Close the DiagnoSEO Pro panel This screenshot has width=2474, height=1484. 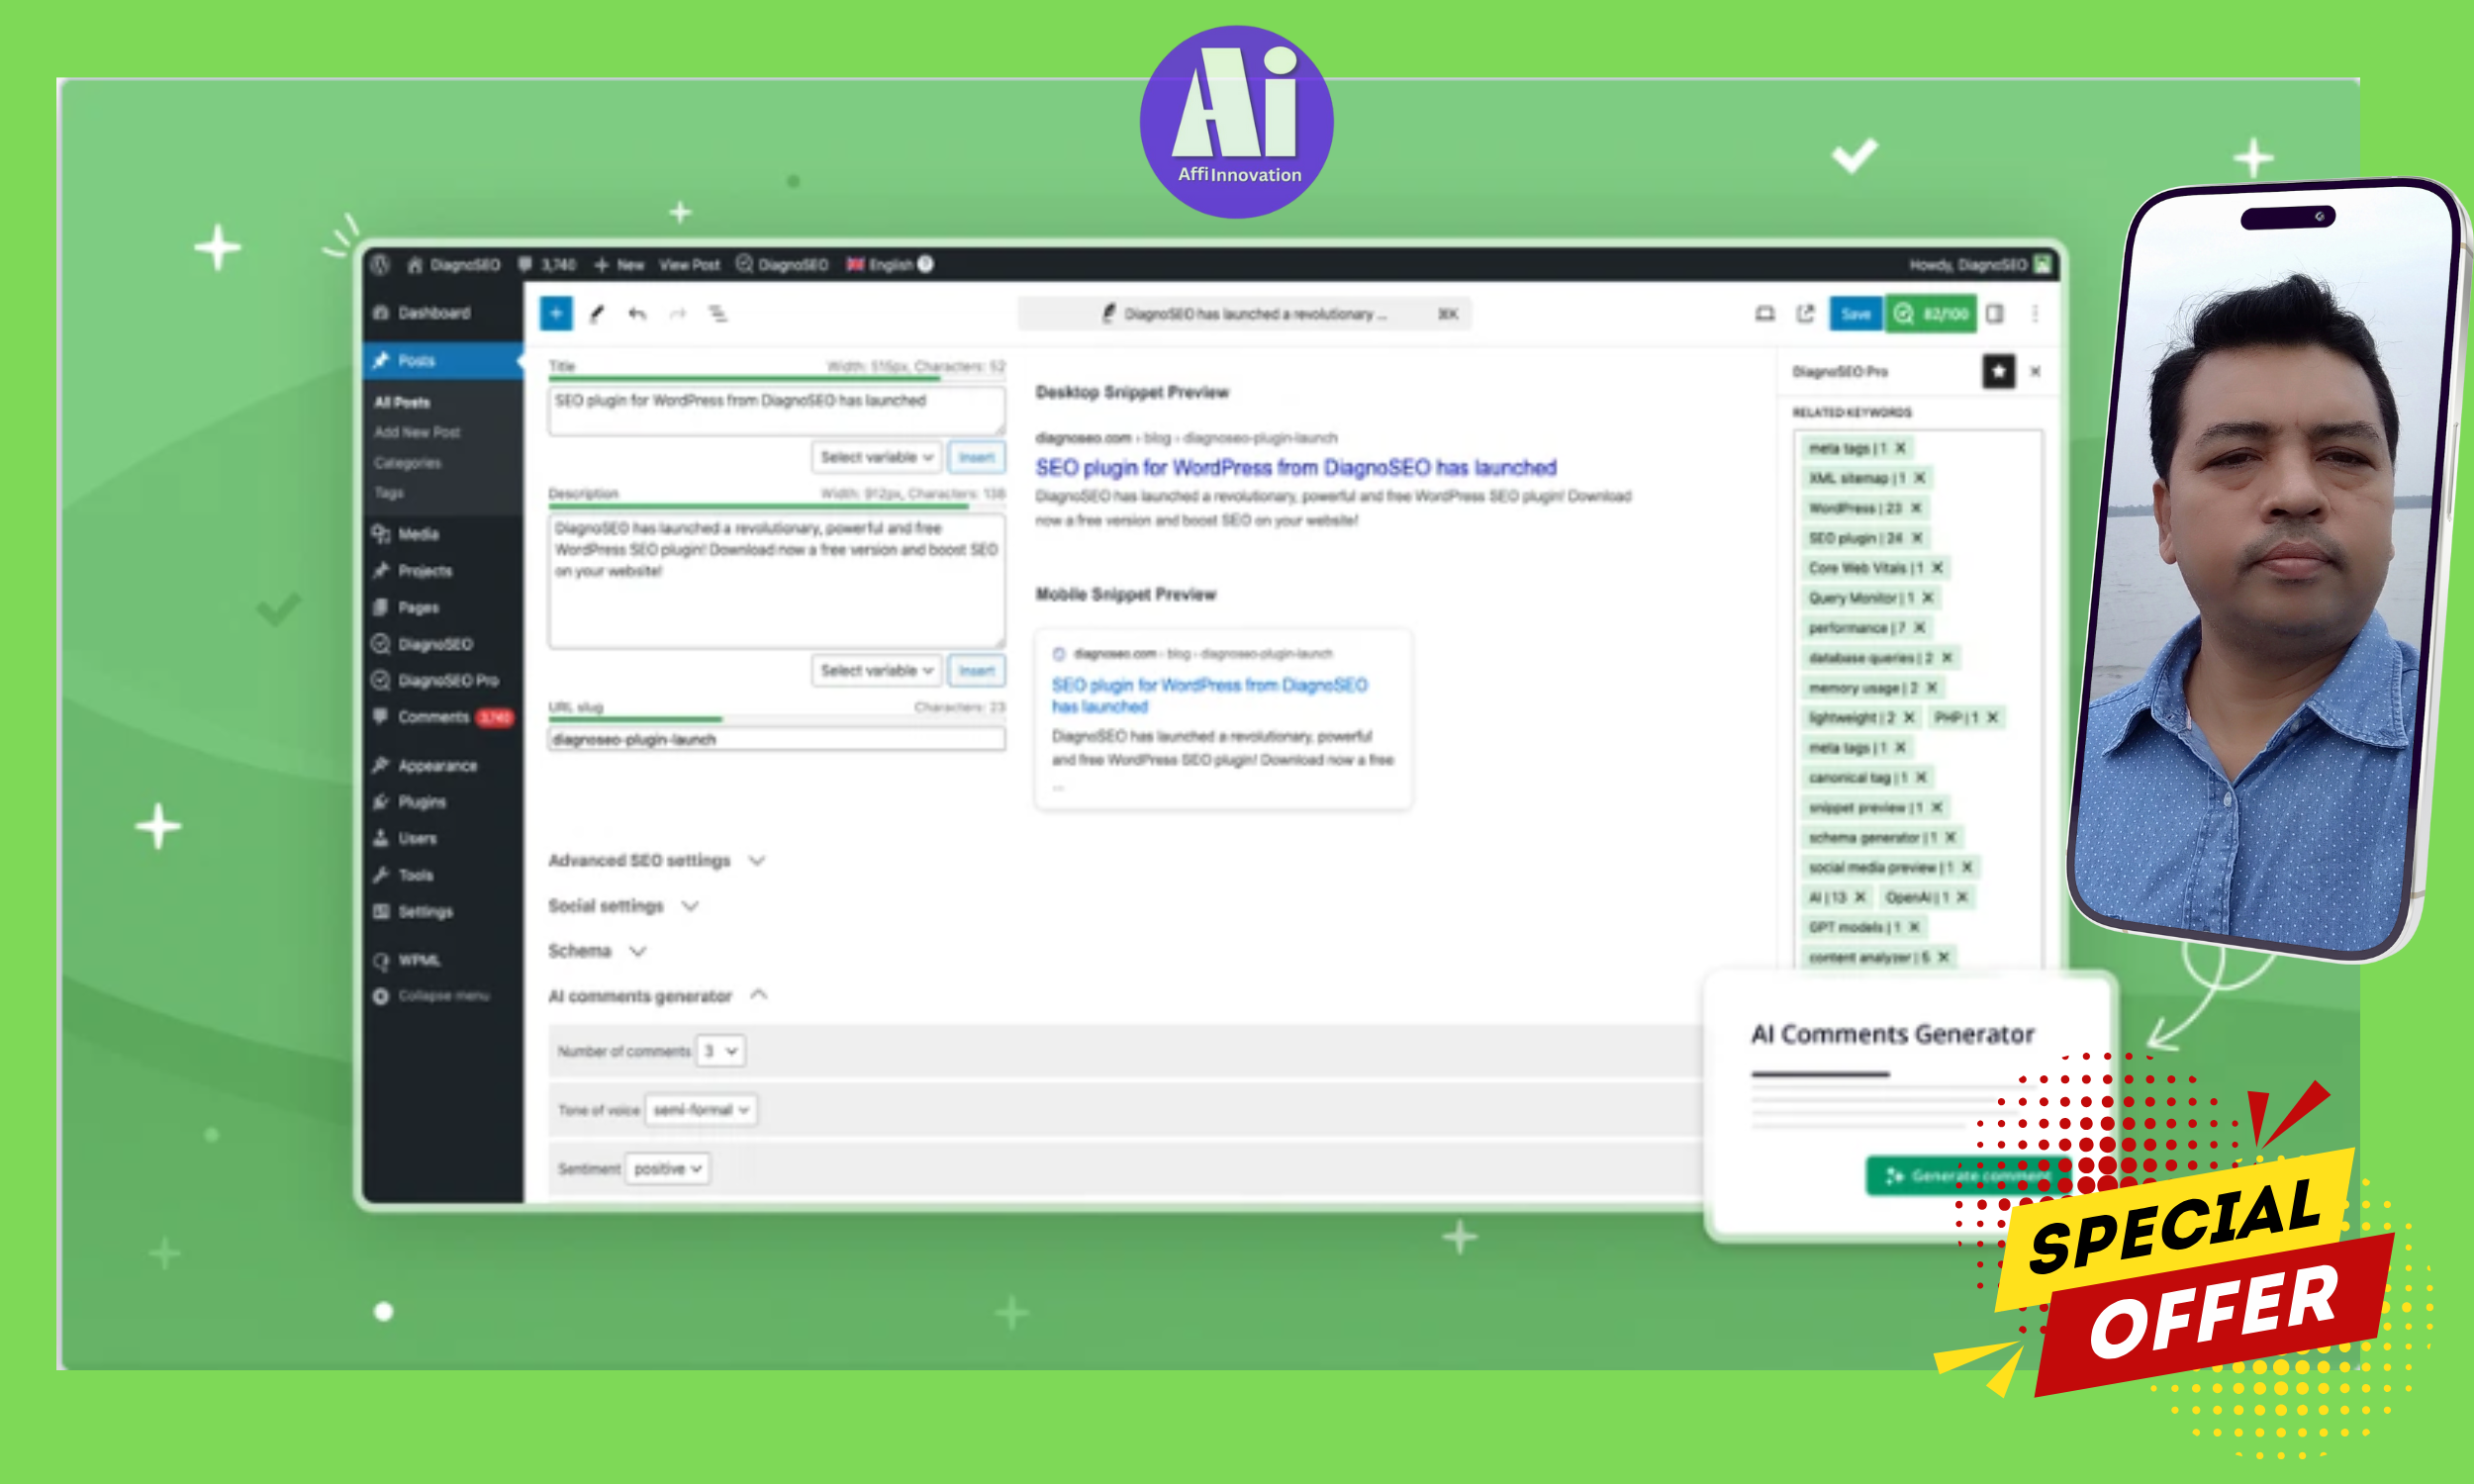click(2035, 372)
